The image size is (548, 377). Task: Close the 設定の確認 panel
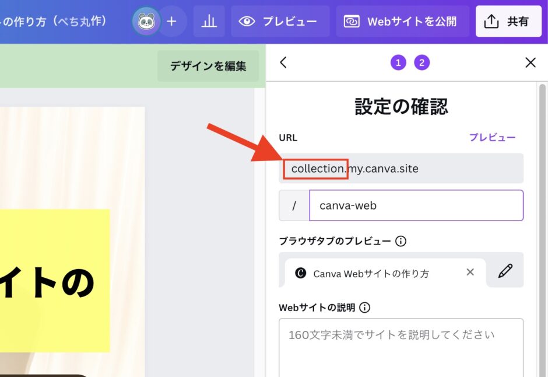(x=530, y=62)
